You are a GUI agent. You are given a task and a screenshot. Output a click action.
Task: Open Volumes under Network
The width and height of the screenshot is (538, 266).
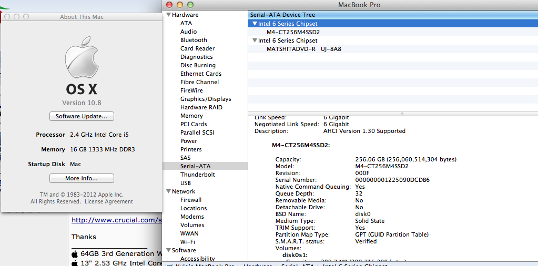click(192, 225)
